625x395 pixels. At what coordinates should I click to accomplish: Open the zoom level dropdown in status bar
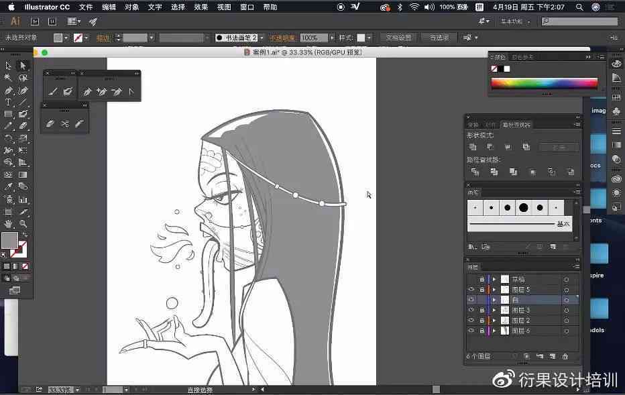point(77,390)
